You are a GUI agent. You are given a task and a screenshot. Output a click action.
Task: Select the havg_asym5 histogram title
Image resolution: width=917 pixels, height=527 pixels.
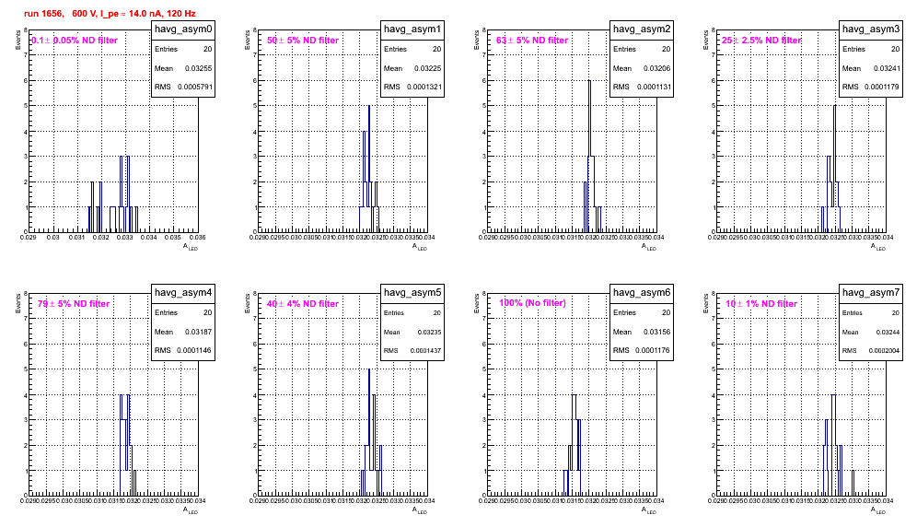(x=412, y=293)
